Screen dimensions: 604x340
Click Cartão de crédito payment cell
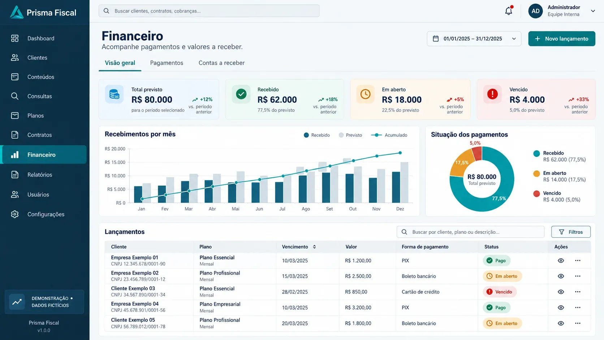pyautogui.click(x=420, y=292)
